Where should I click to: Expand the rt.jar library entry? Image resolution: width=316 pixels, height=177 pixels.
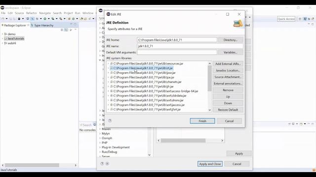coord(108,68)
